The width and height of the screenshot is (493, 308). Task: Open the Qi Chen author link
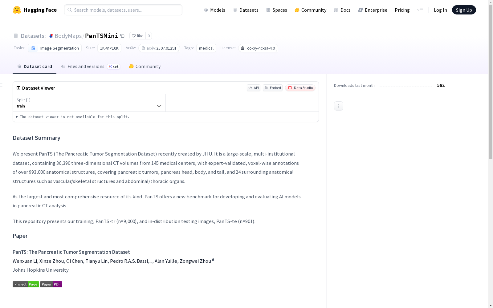pos(75,261)
